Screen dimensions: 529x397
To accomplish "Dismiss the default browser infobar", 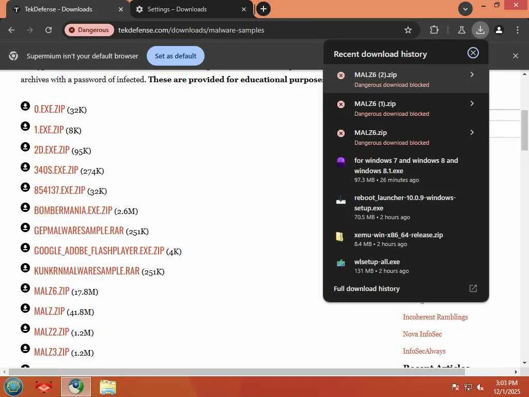I will pyautogui.click(x=515, y=56).
